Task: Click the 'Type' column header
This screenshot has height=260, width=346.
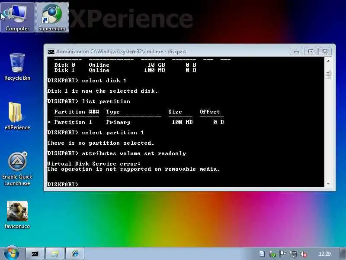Action: coord(113,112)
